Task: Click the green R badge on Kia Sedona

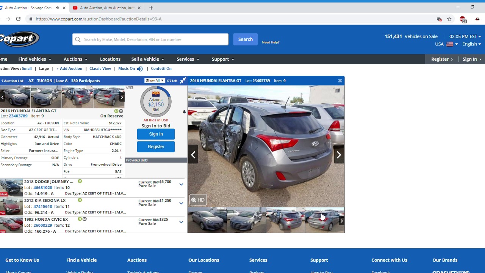Action: click(80, 200)
